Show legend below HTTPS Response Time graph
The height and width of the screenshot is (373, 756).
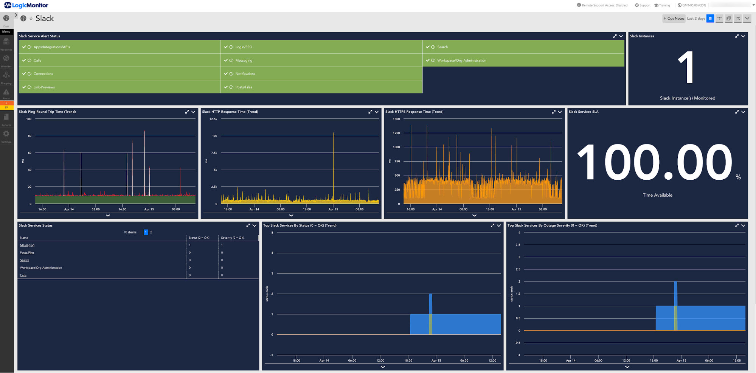click(474, 215)
